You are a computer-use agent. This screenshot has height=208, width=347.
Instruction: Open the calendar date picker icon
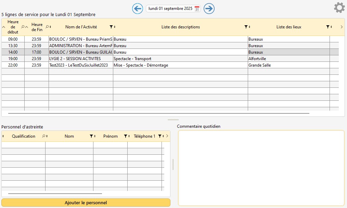[197, 9]
